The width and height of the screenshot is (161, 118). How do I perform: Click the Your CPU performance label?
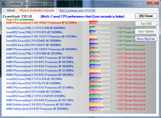coord(20,20)
